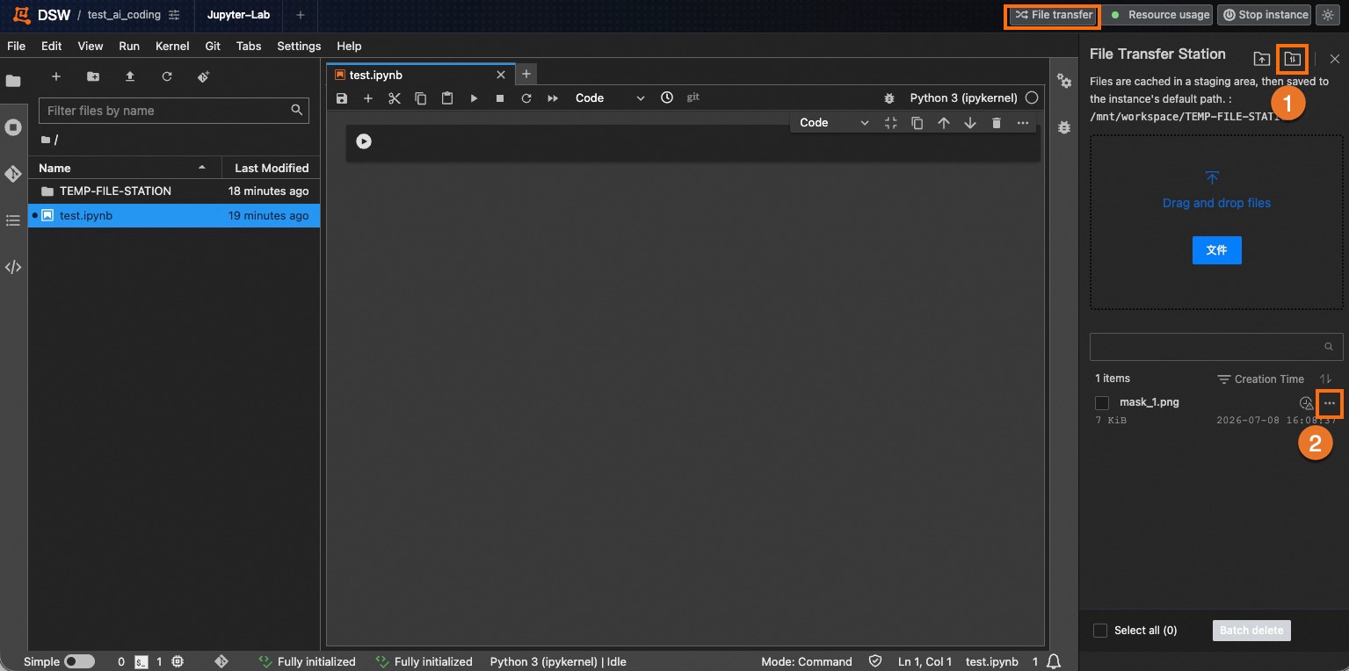
Task: Run the cell with the play button
Action: [474, 98]
